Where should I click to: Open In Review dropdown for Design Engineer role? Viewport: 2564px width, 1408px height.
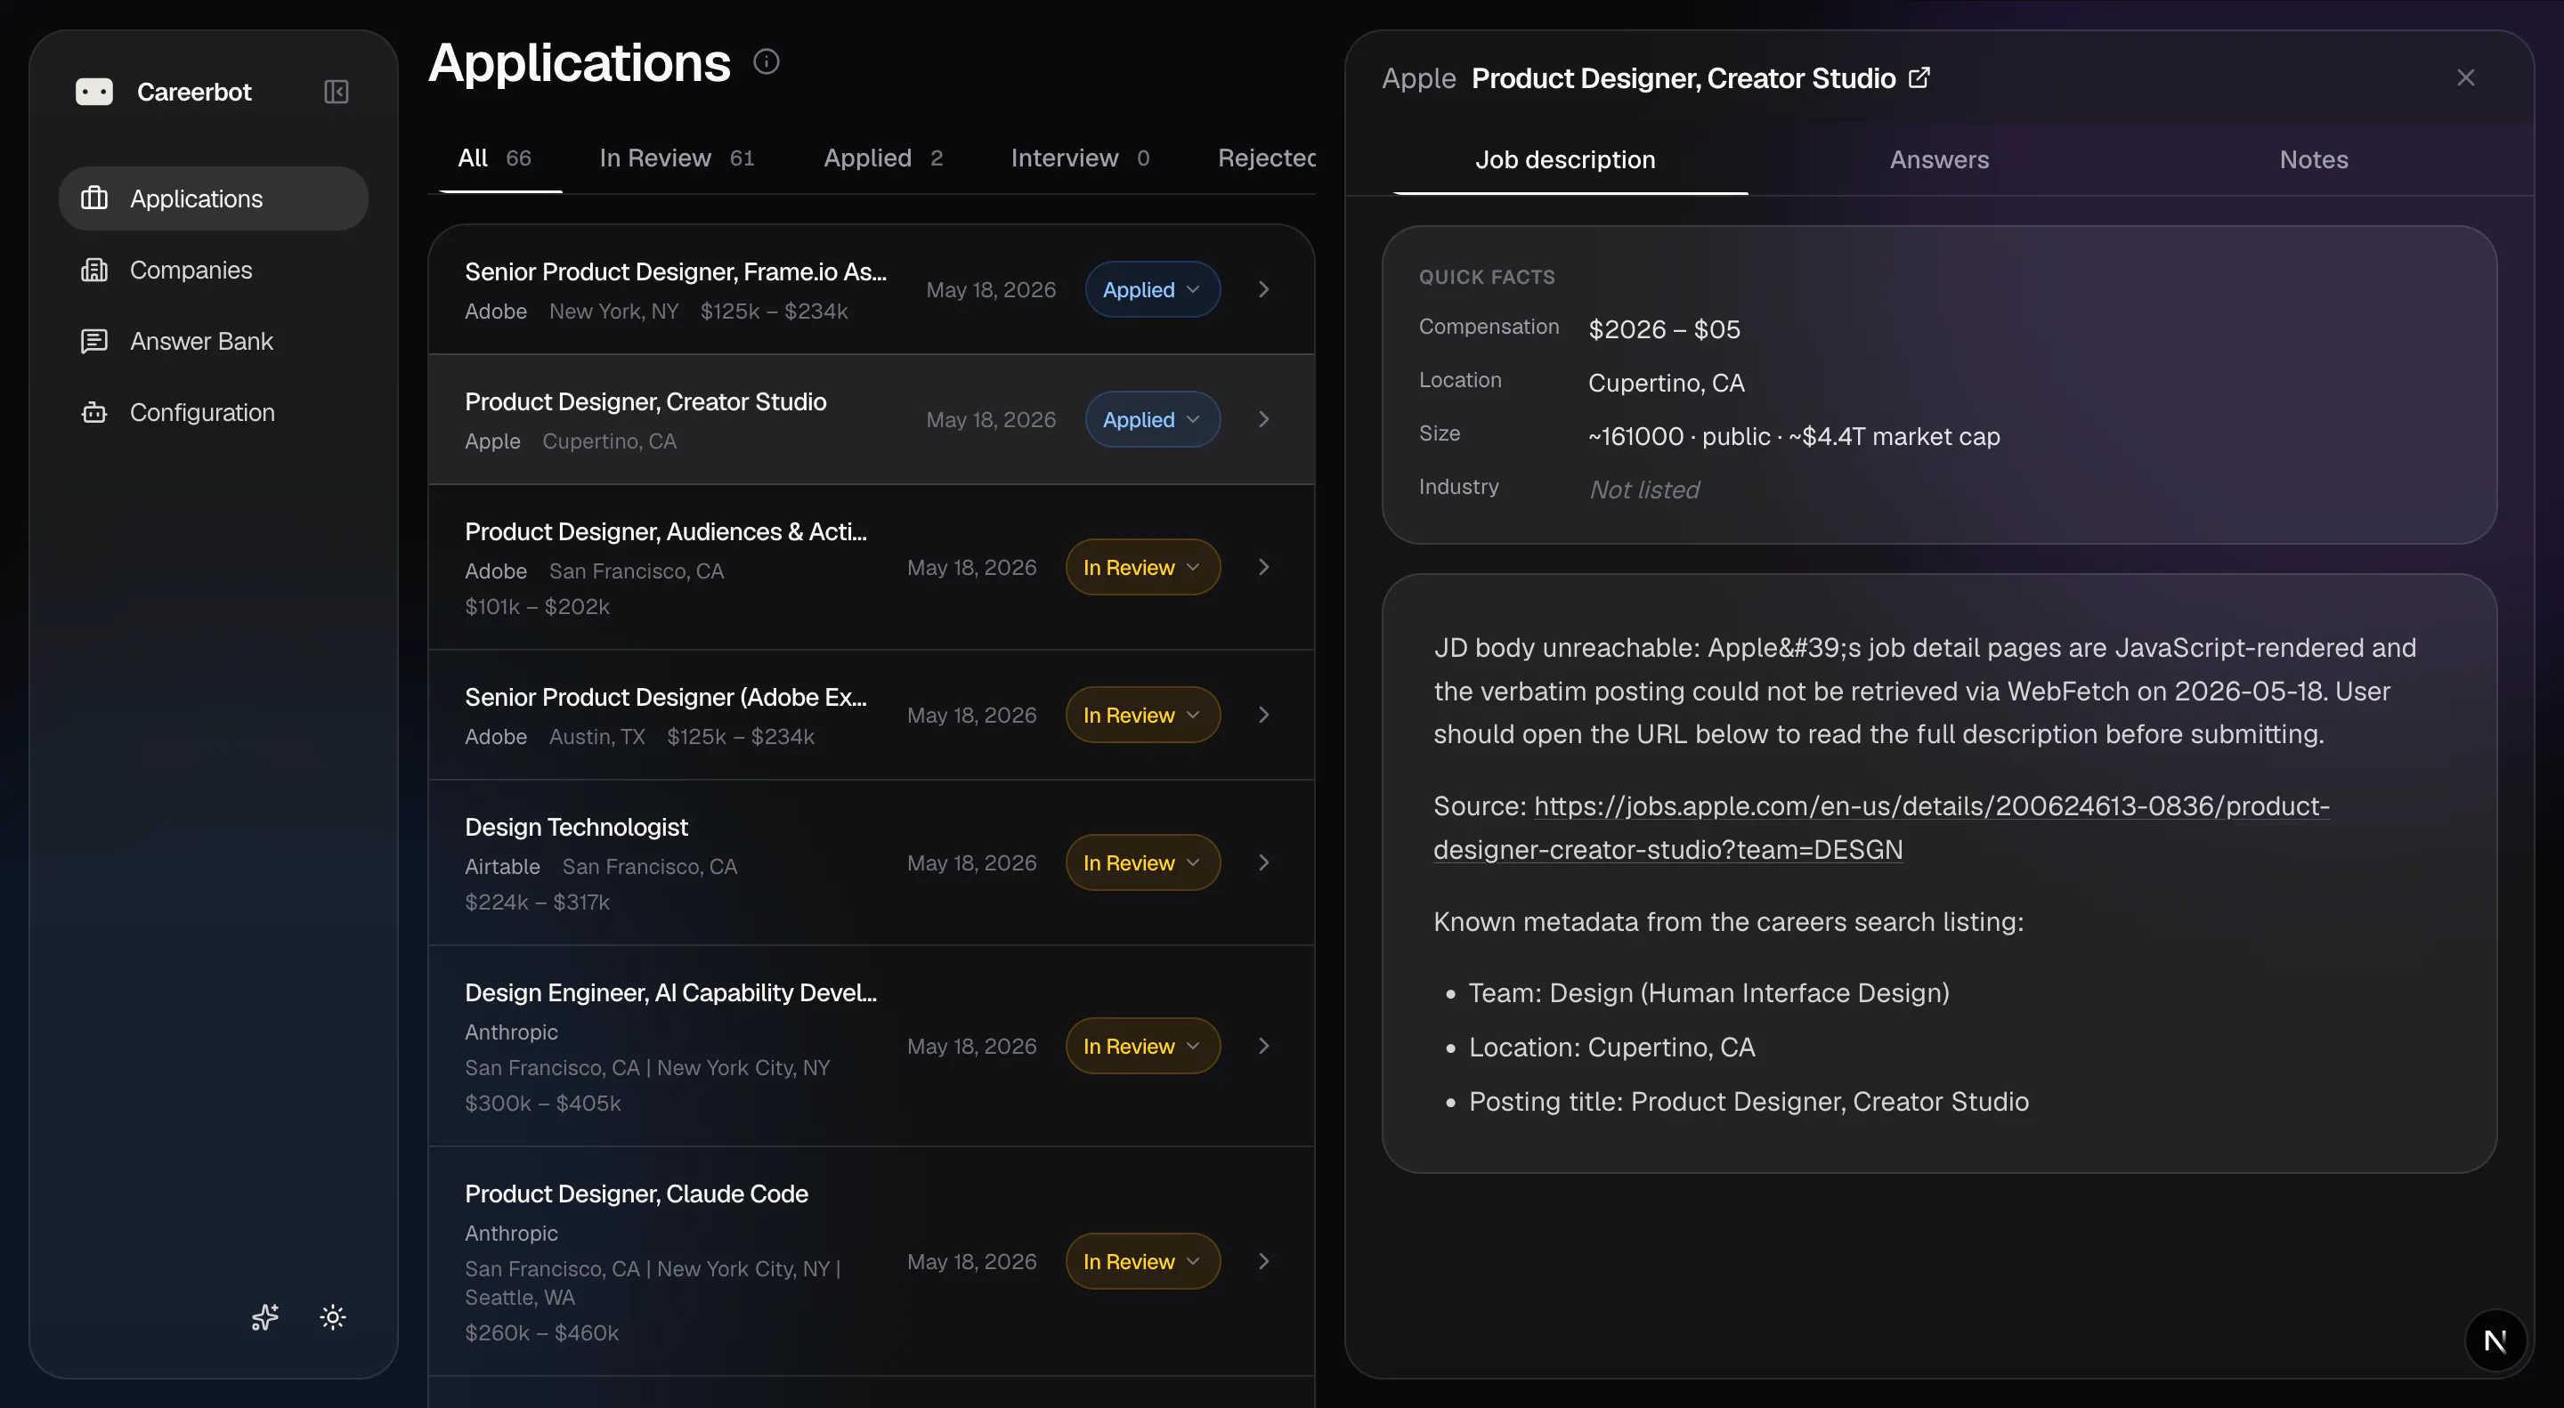click(1142, 1046)
